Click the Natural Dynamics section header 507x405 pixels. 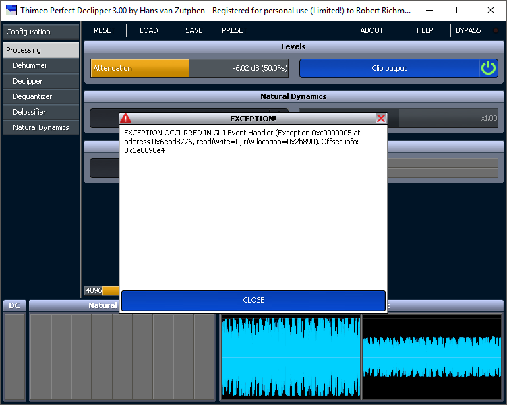(293, 96)
